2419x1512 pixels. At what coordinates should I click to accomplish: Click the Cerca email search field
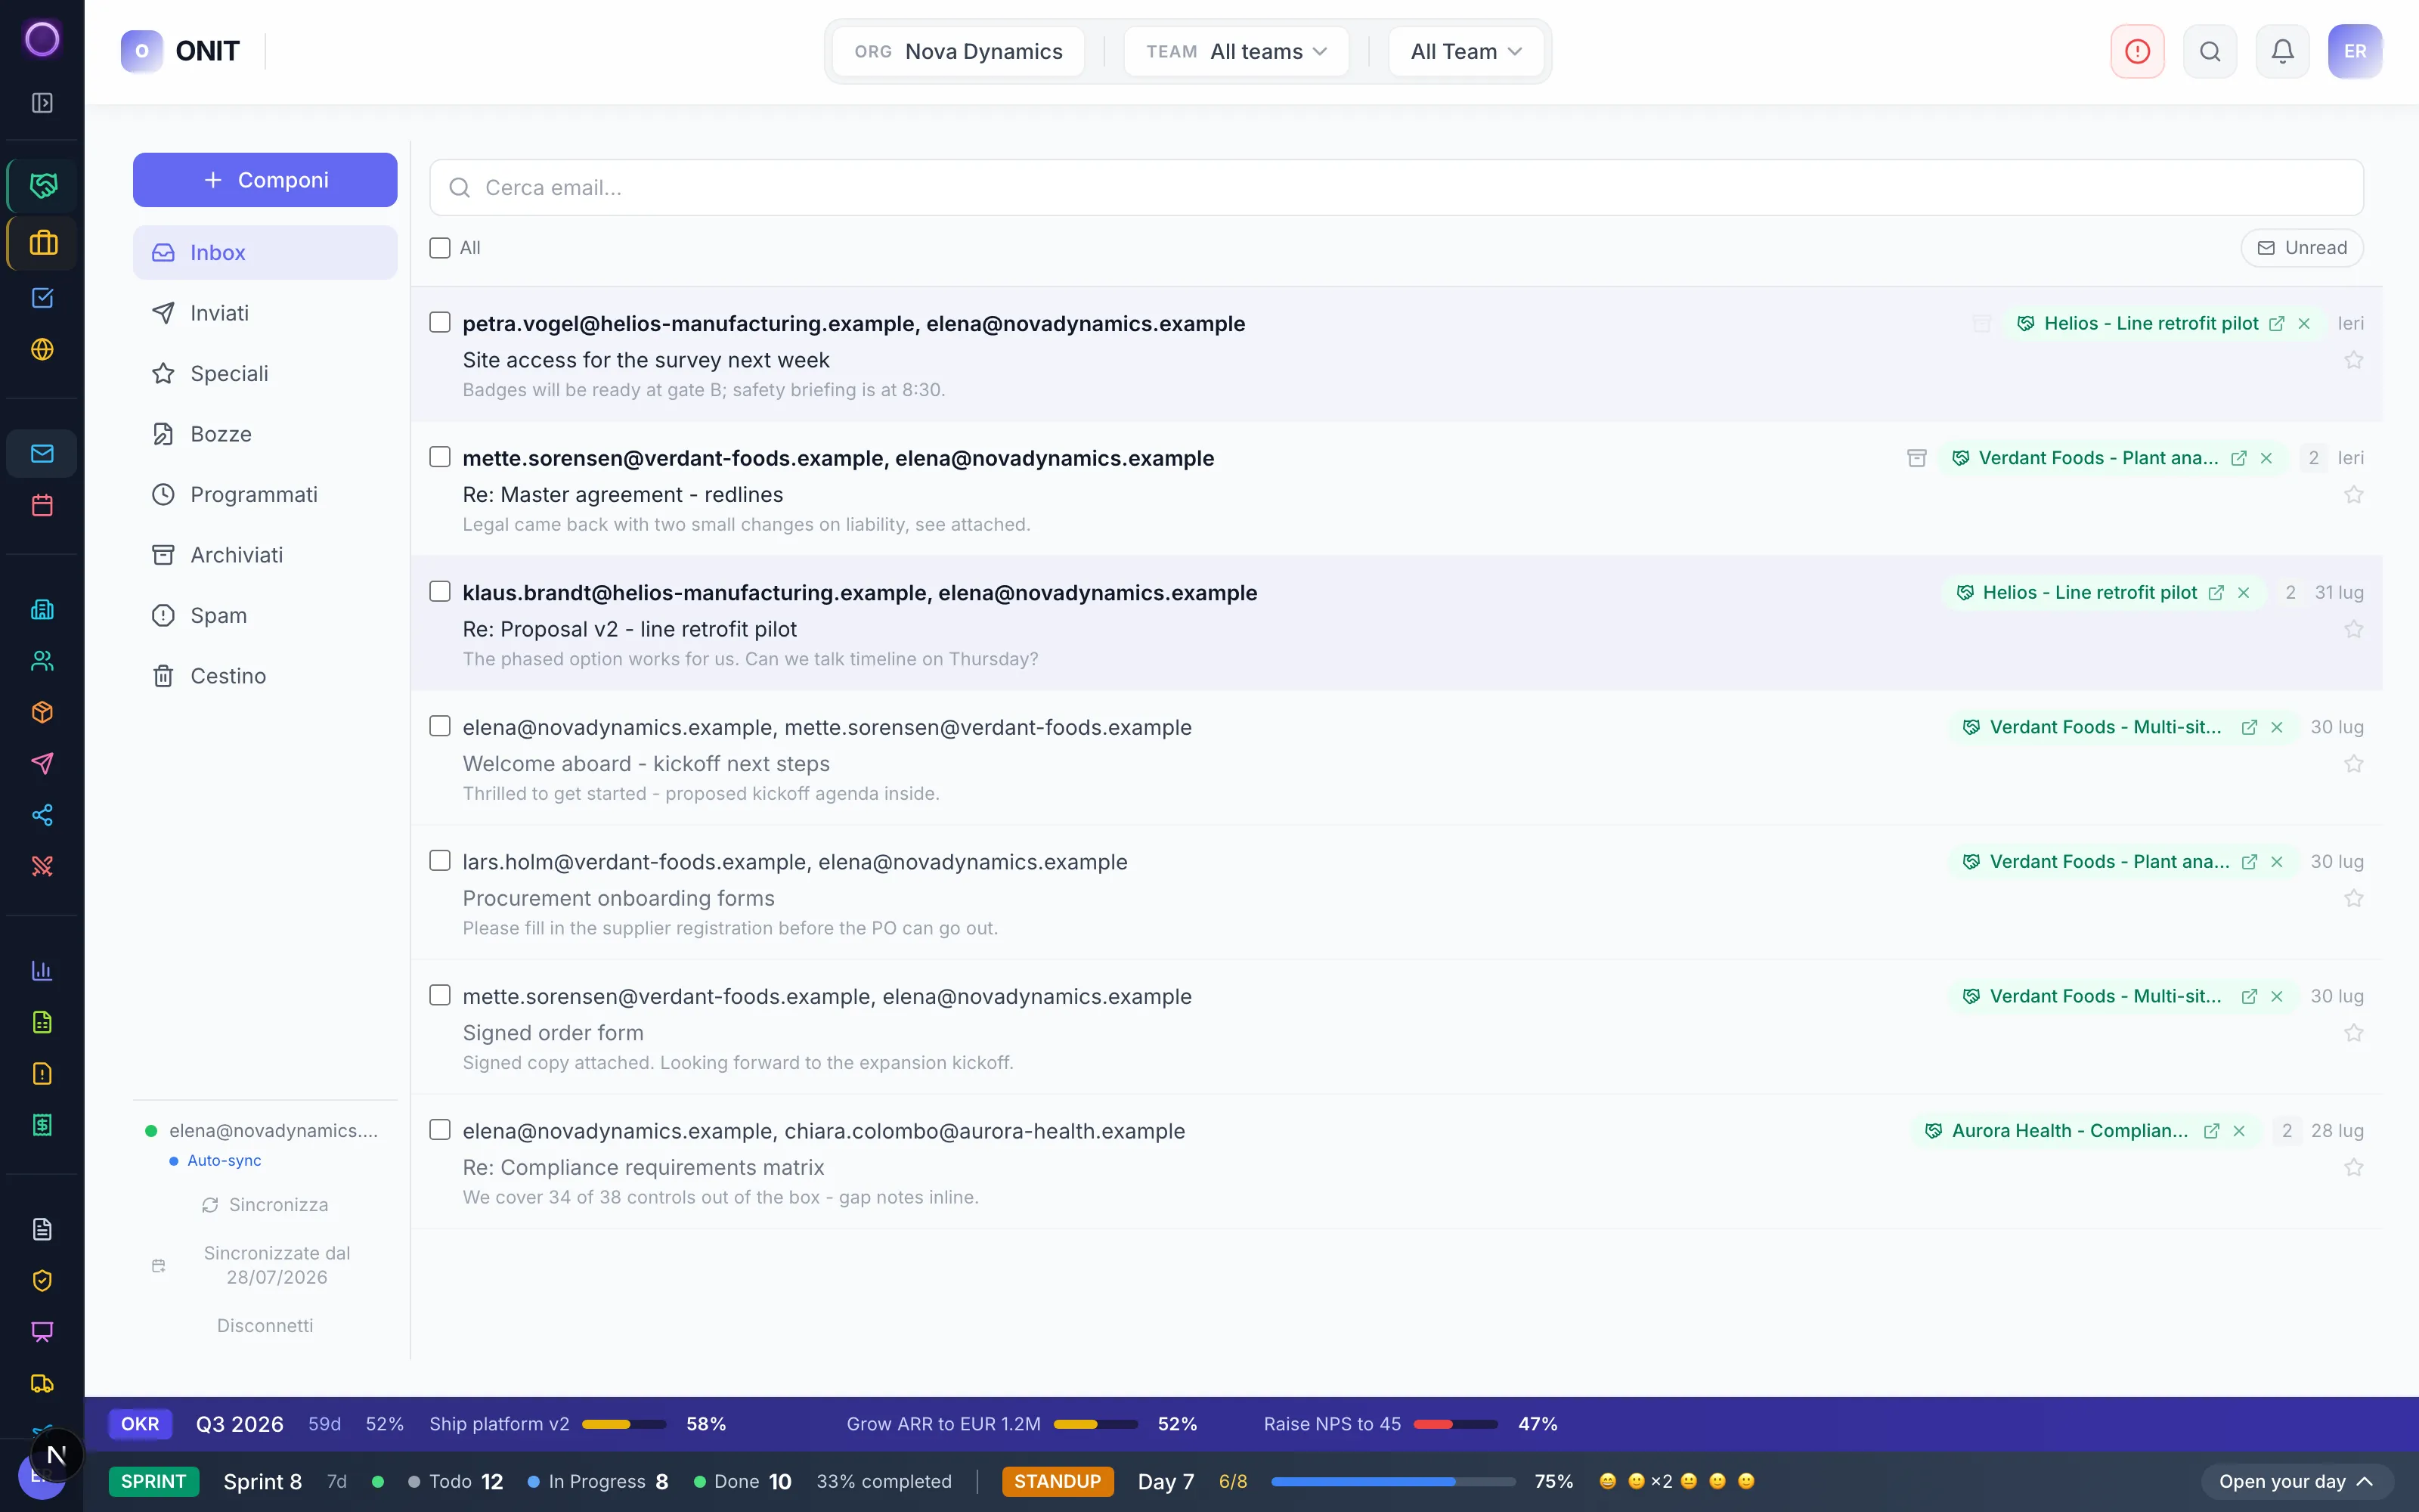[x=1396, y=187]
